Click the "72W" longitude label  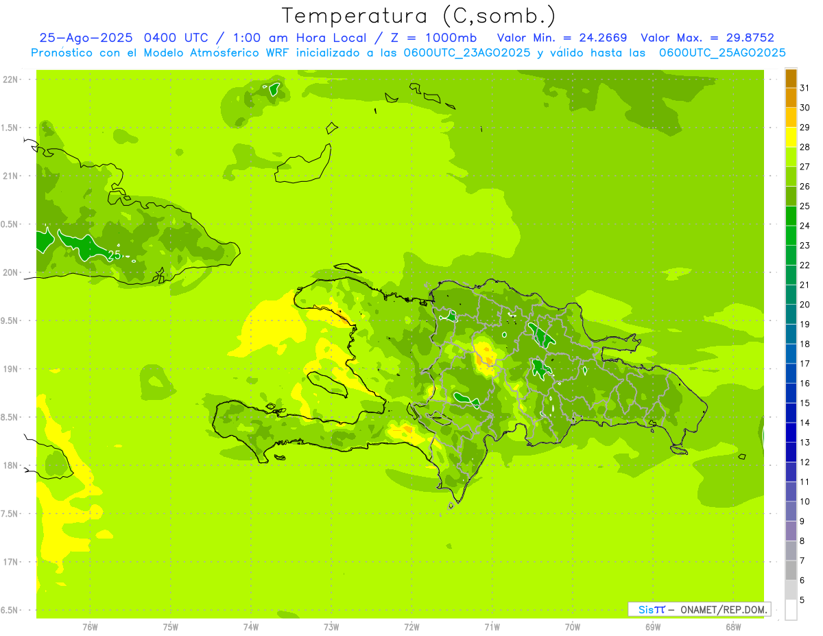[x=411, y=626]
